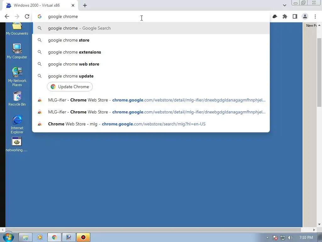Image resolution: width=322 pixels, height=242 pixels.
Task: Choose the google chrome - Google Search suggestion
Action: (151, 28)
